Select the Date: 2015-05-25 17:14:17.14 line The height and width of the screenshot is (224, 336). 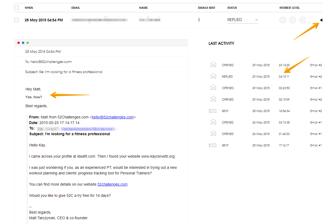[x=54, y=123]
